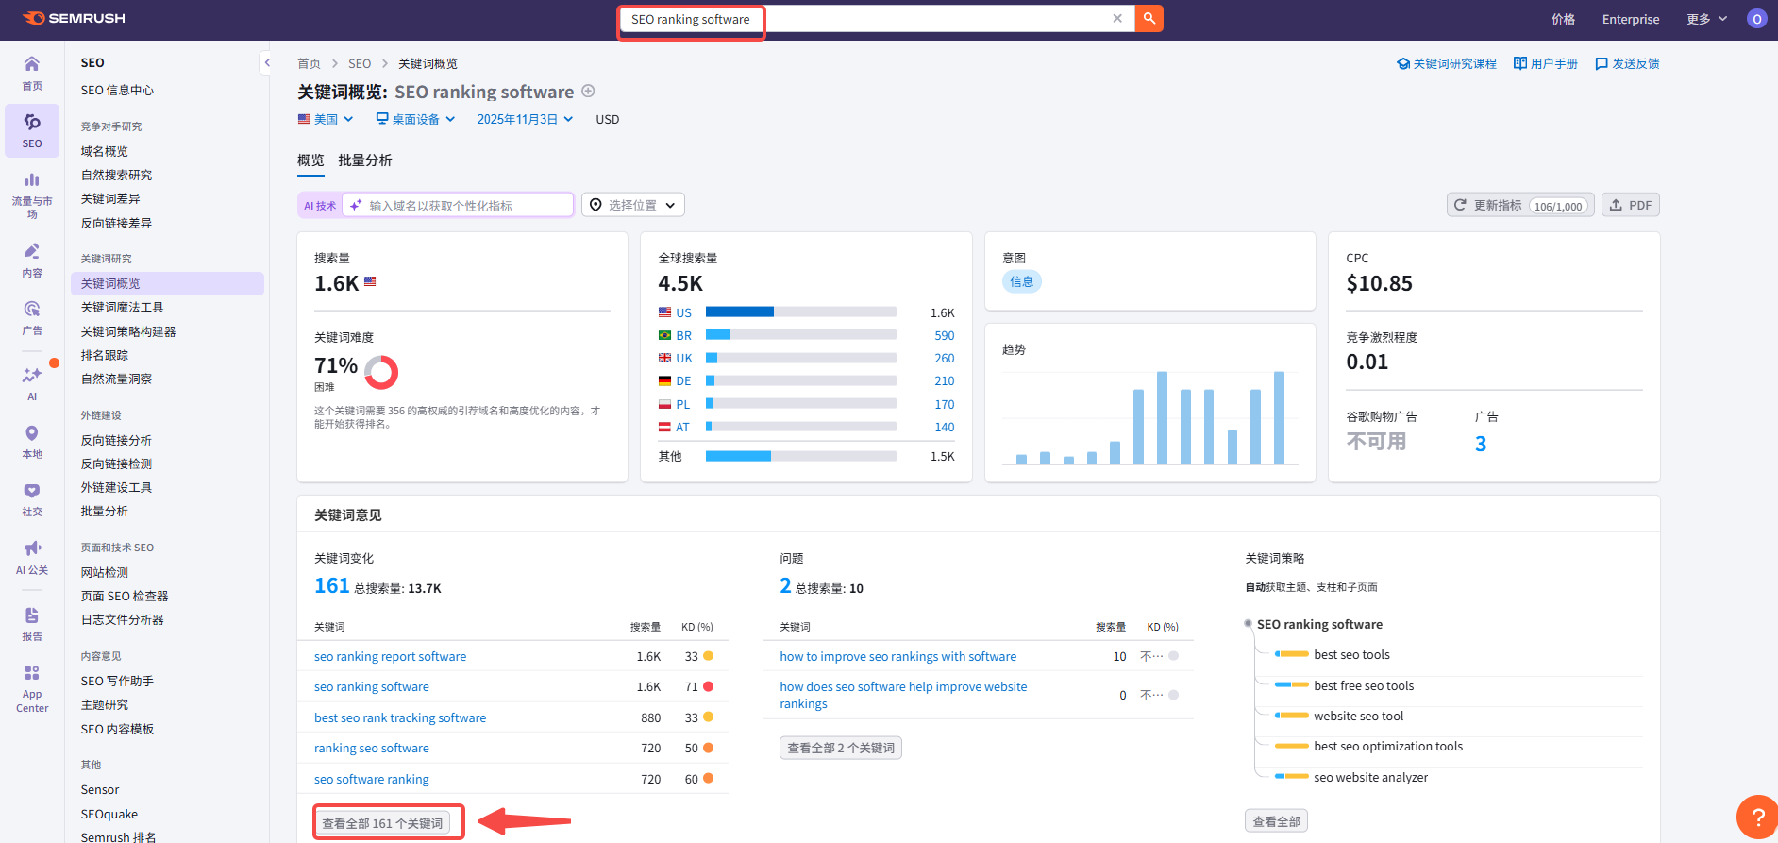1778x843 pixels.
Task: Open 'seo software ranking' keyword link
Action: point(372,779)
